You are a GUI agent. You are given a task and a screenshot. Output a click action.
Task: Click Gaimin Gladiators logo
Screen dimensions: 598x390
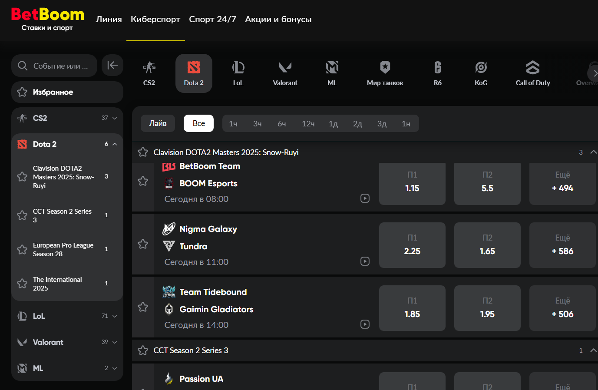(169, 309)
